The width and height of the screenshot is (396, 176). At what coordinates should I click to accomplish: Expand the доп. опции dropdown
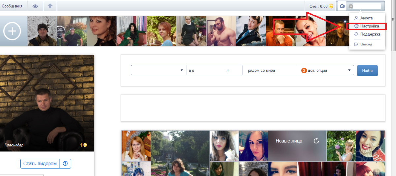[349, 70]
